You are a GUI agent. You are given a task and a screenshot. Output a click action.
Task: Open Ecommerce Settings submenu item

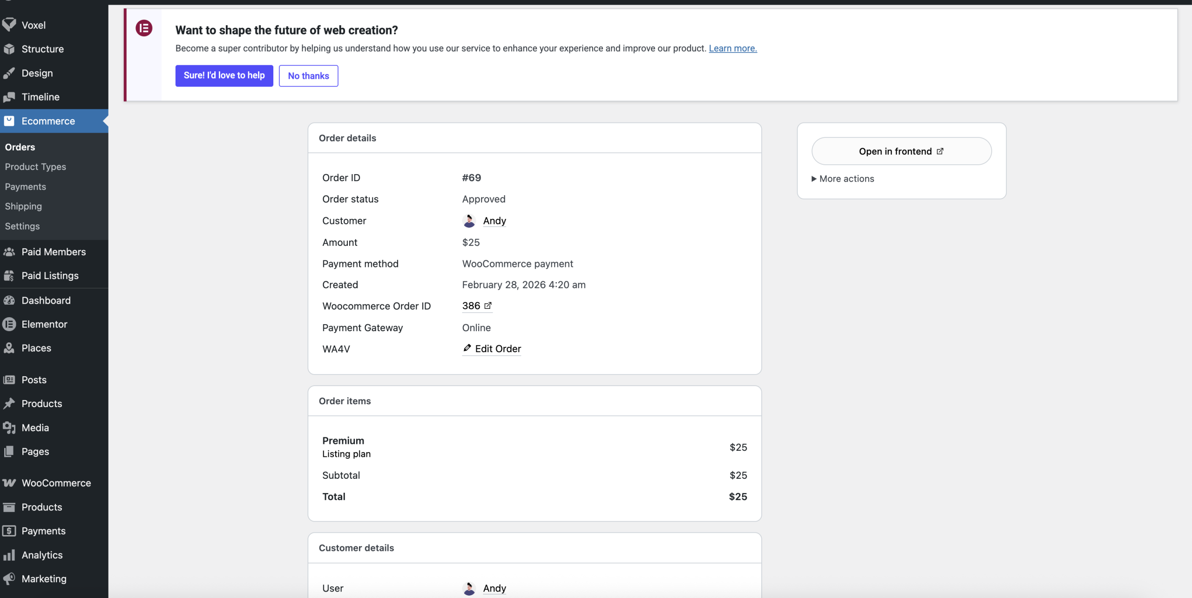(x=22, y=226)
